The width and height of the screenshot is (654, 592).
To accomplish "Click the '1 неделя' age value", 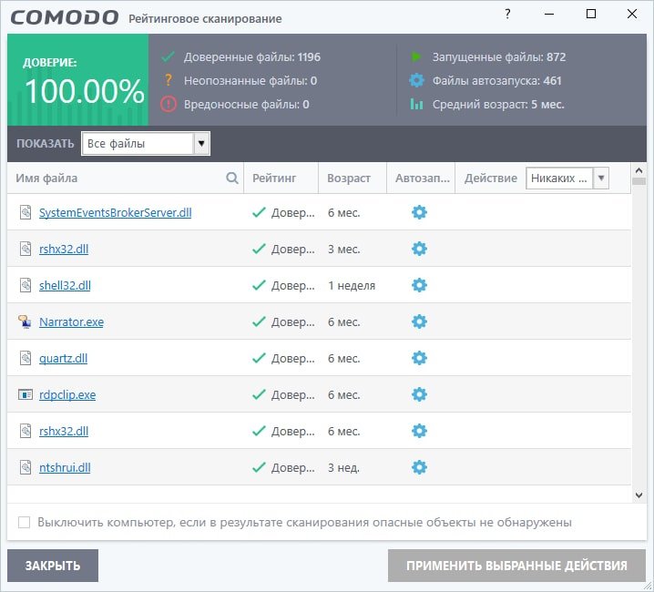I will coord(352,285).
